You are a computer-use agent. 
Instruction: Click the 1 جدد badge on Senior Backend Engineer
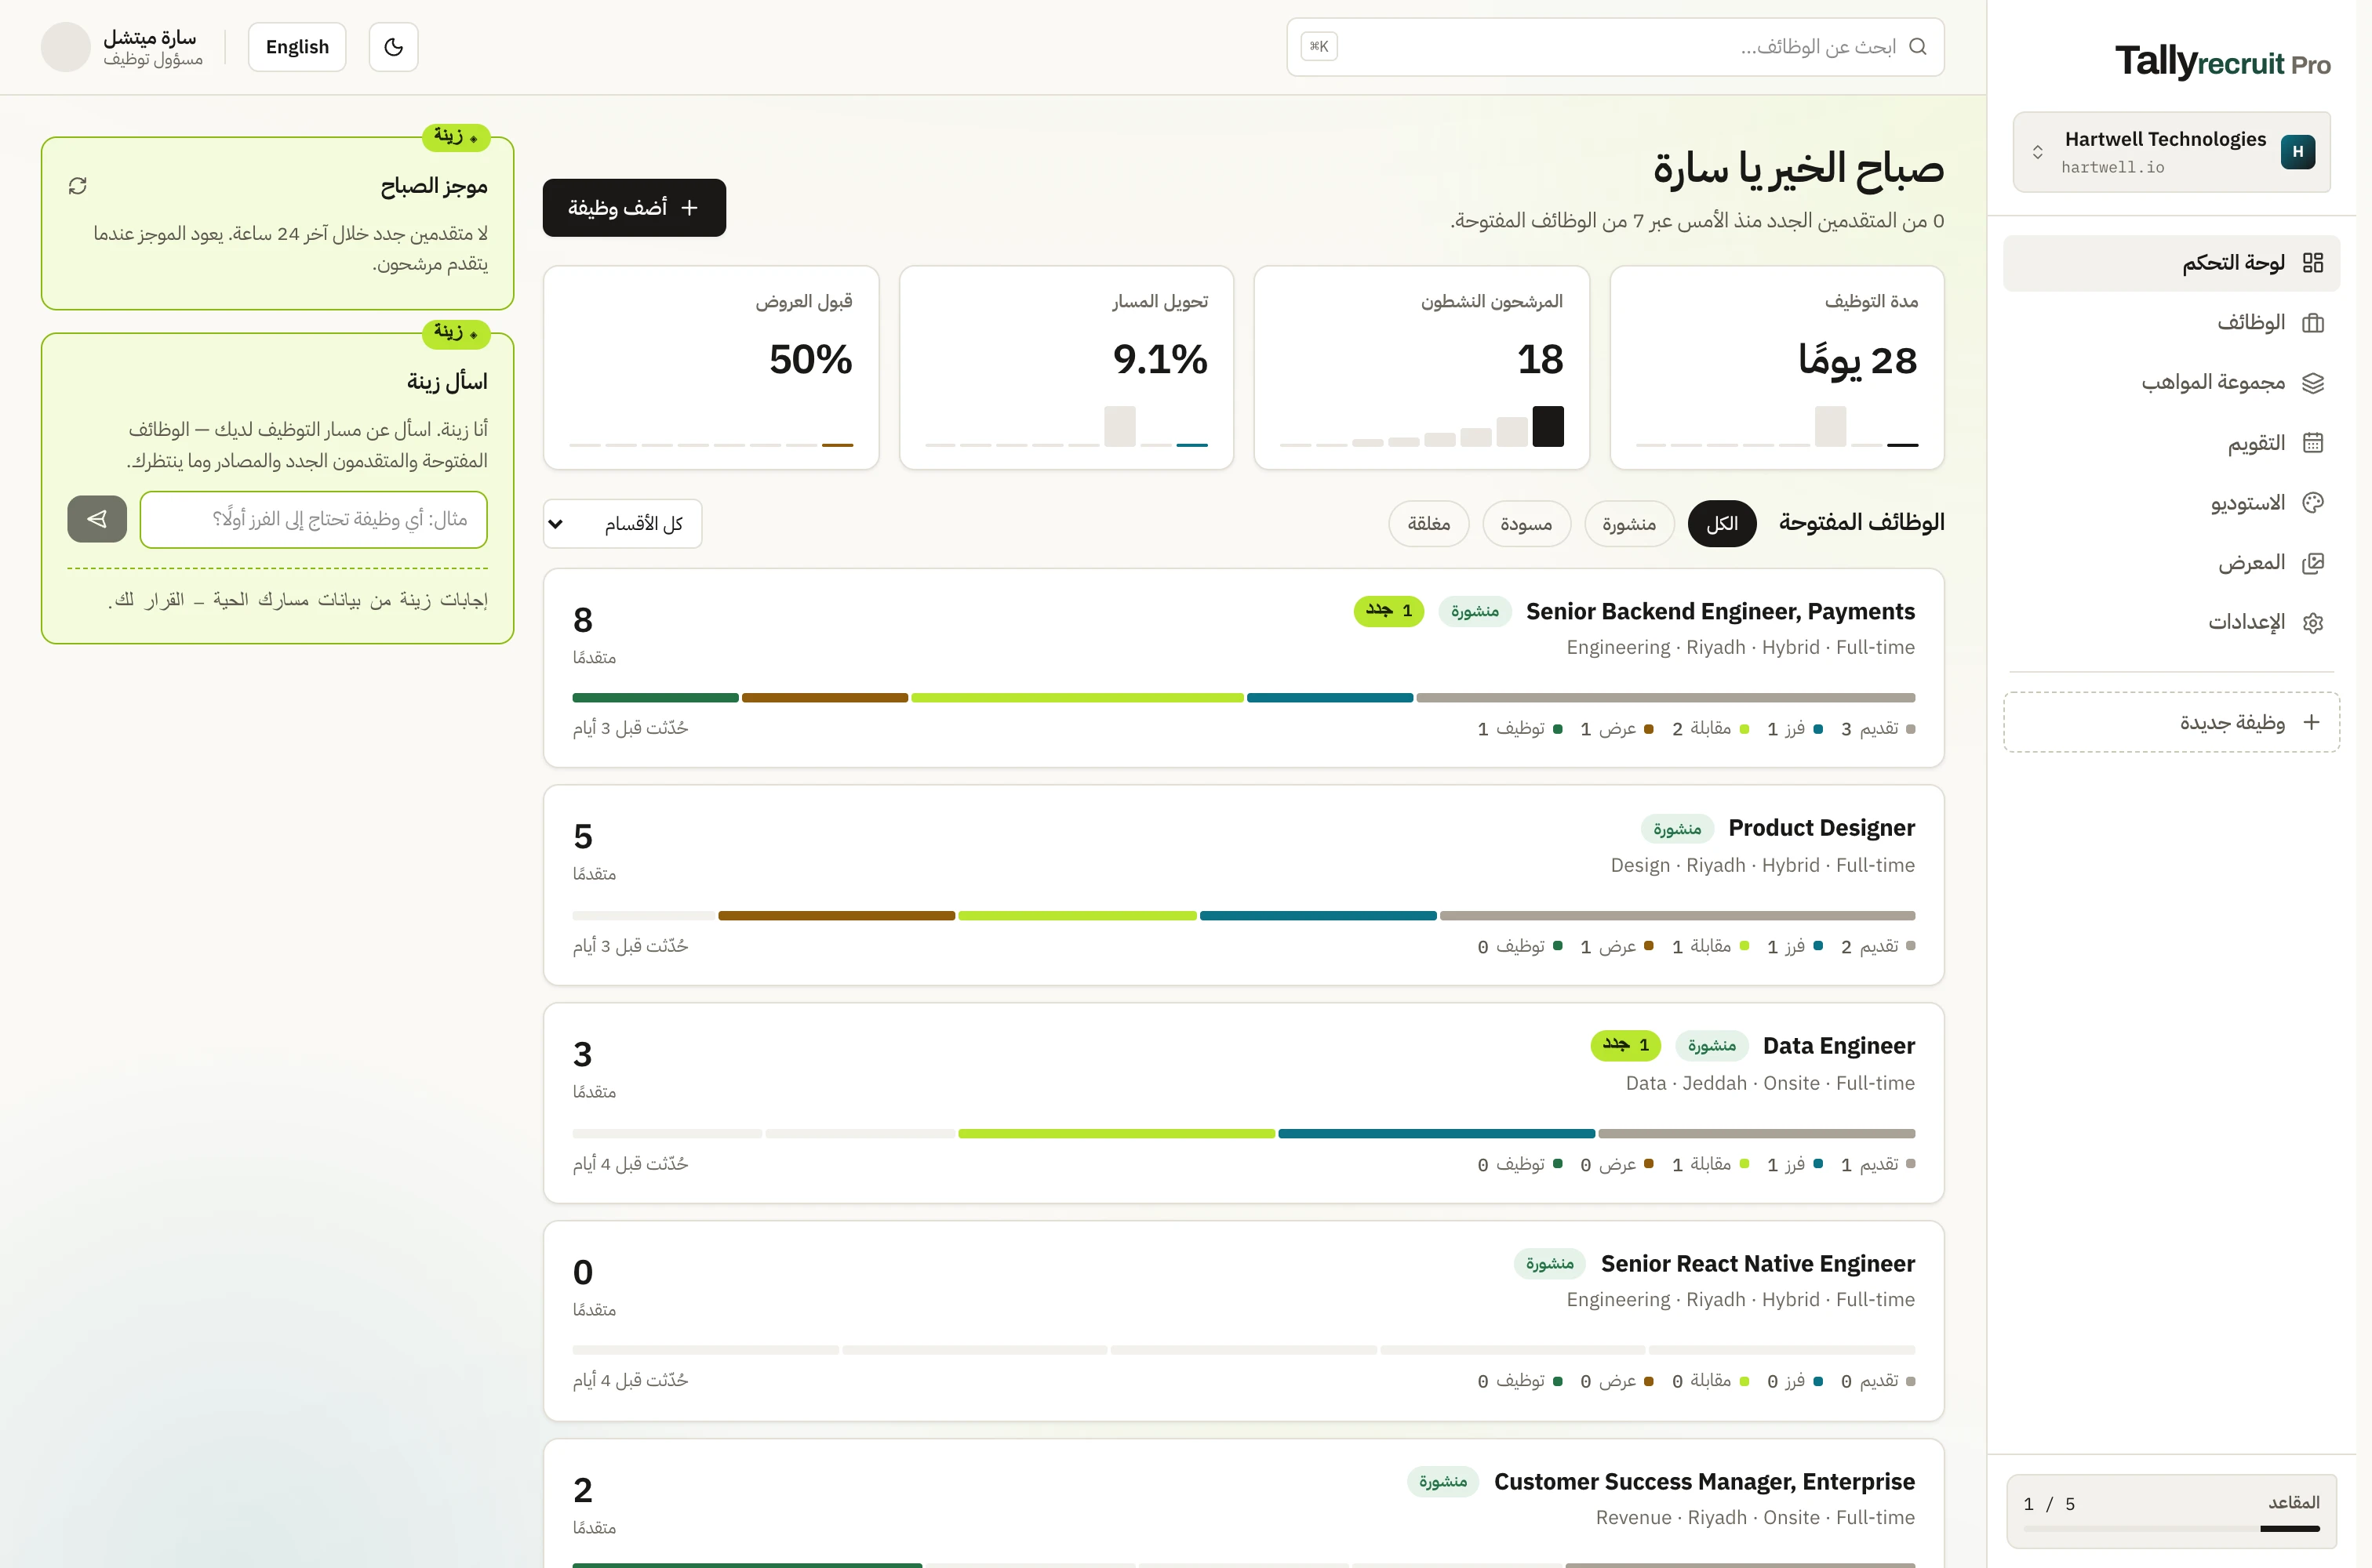point(1388,611)
